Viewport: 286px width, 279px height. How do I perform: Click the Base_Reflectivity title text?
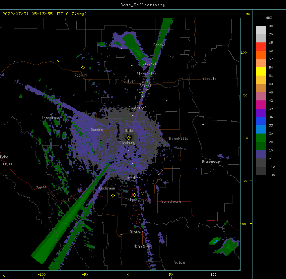(x=143, y=5)
